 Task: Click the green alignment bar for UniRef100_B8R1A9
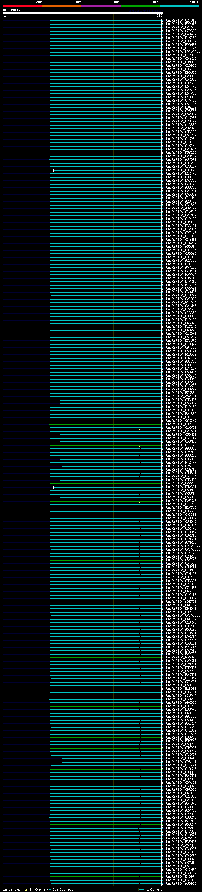[x=106, y=424]
